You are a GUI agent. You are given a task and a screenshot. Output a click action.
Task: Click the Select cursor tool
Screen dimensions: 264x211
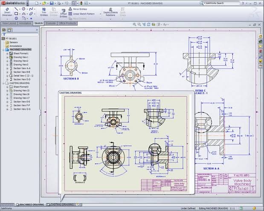(74, 3)
